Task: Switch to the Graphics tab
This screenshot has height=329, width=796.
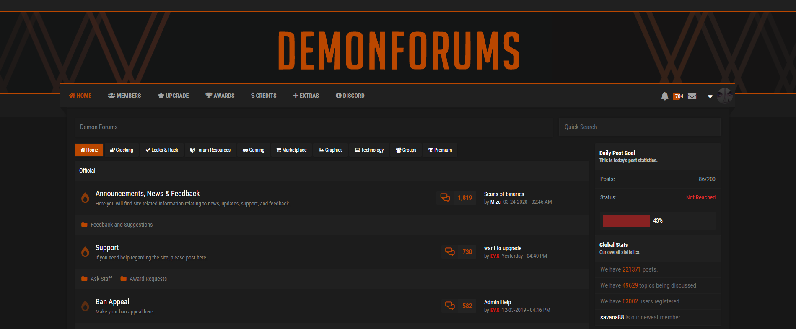Action: [331, 150]
